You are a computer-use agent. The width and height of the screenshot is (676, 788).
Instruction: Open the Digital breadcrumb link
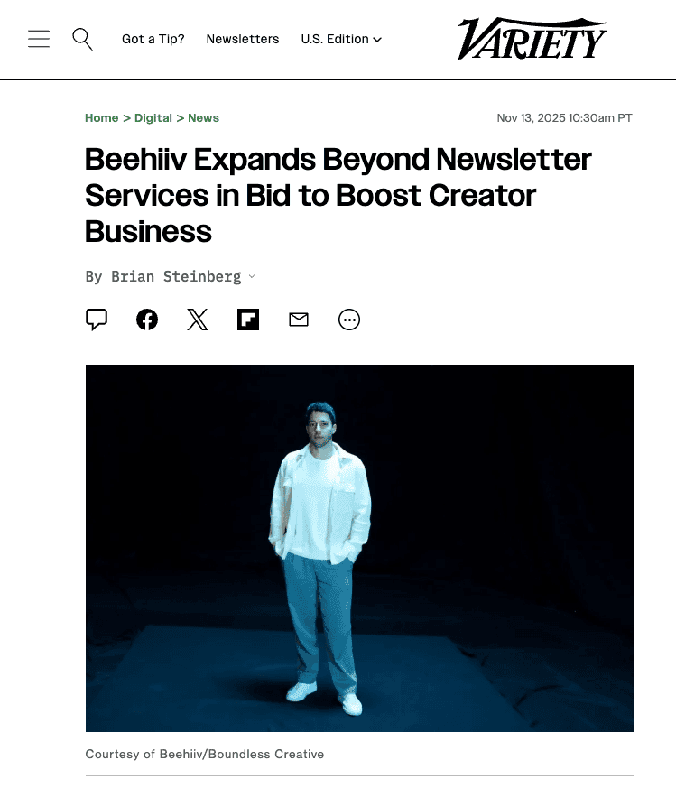pyautogui.click(x=153, y=118)
